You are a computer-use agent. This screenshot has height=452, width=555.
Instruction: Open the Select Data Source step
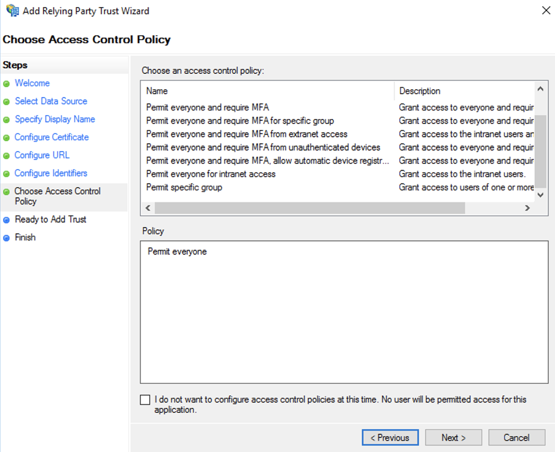point(51,101)
